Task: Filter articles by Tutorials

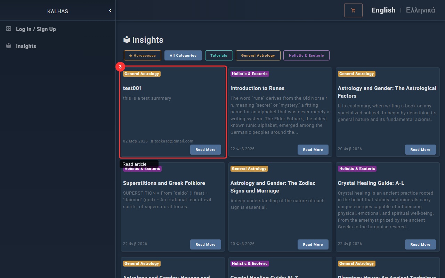Action: tap(219, 56)
